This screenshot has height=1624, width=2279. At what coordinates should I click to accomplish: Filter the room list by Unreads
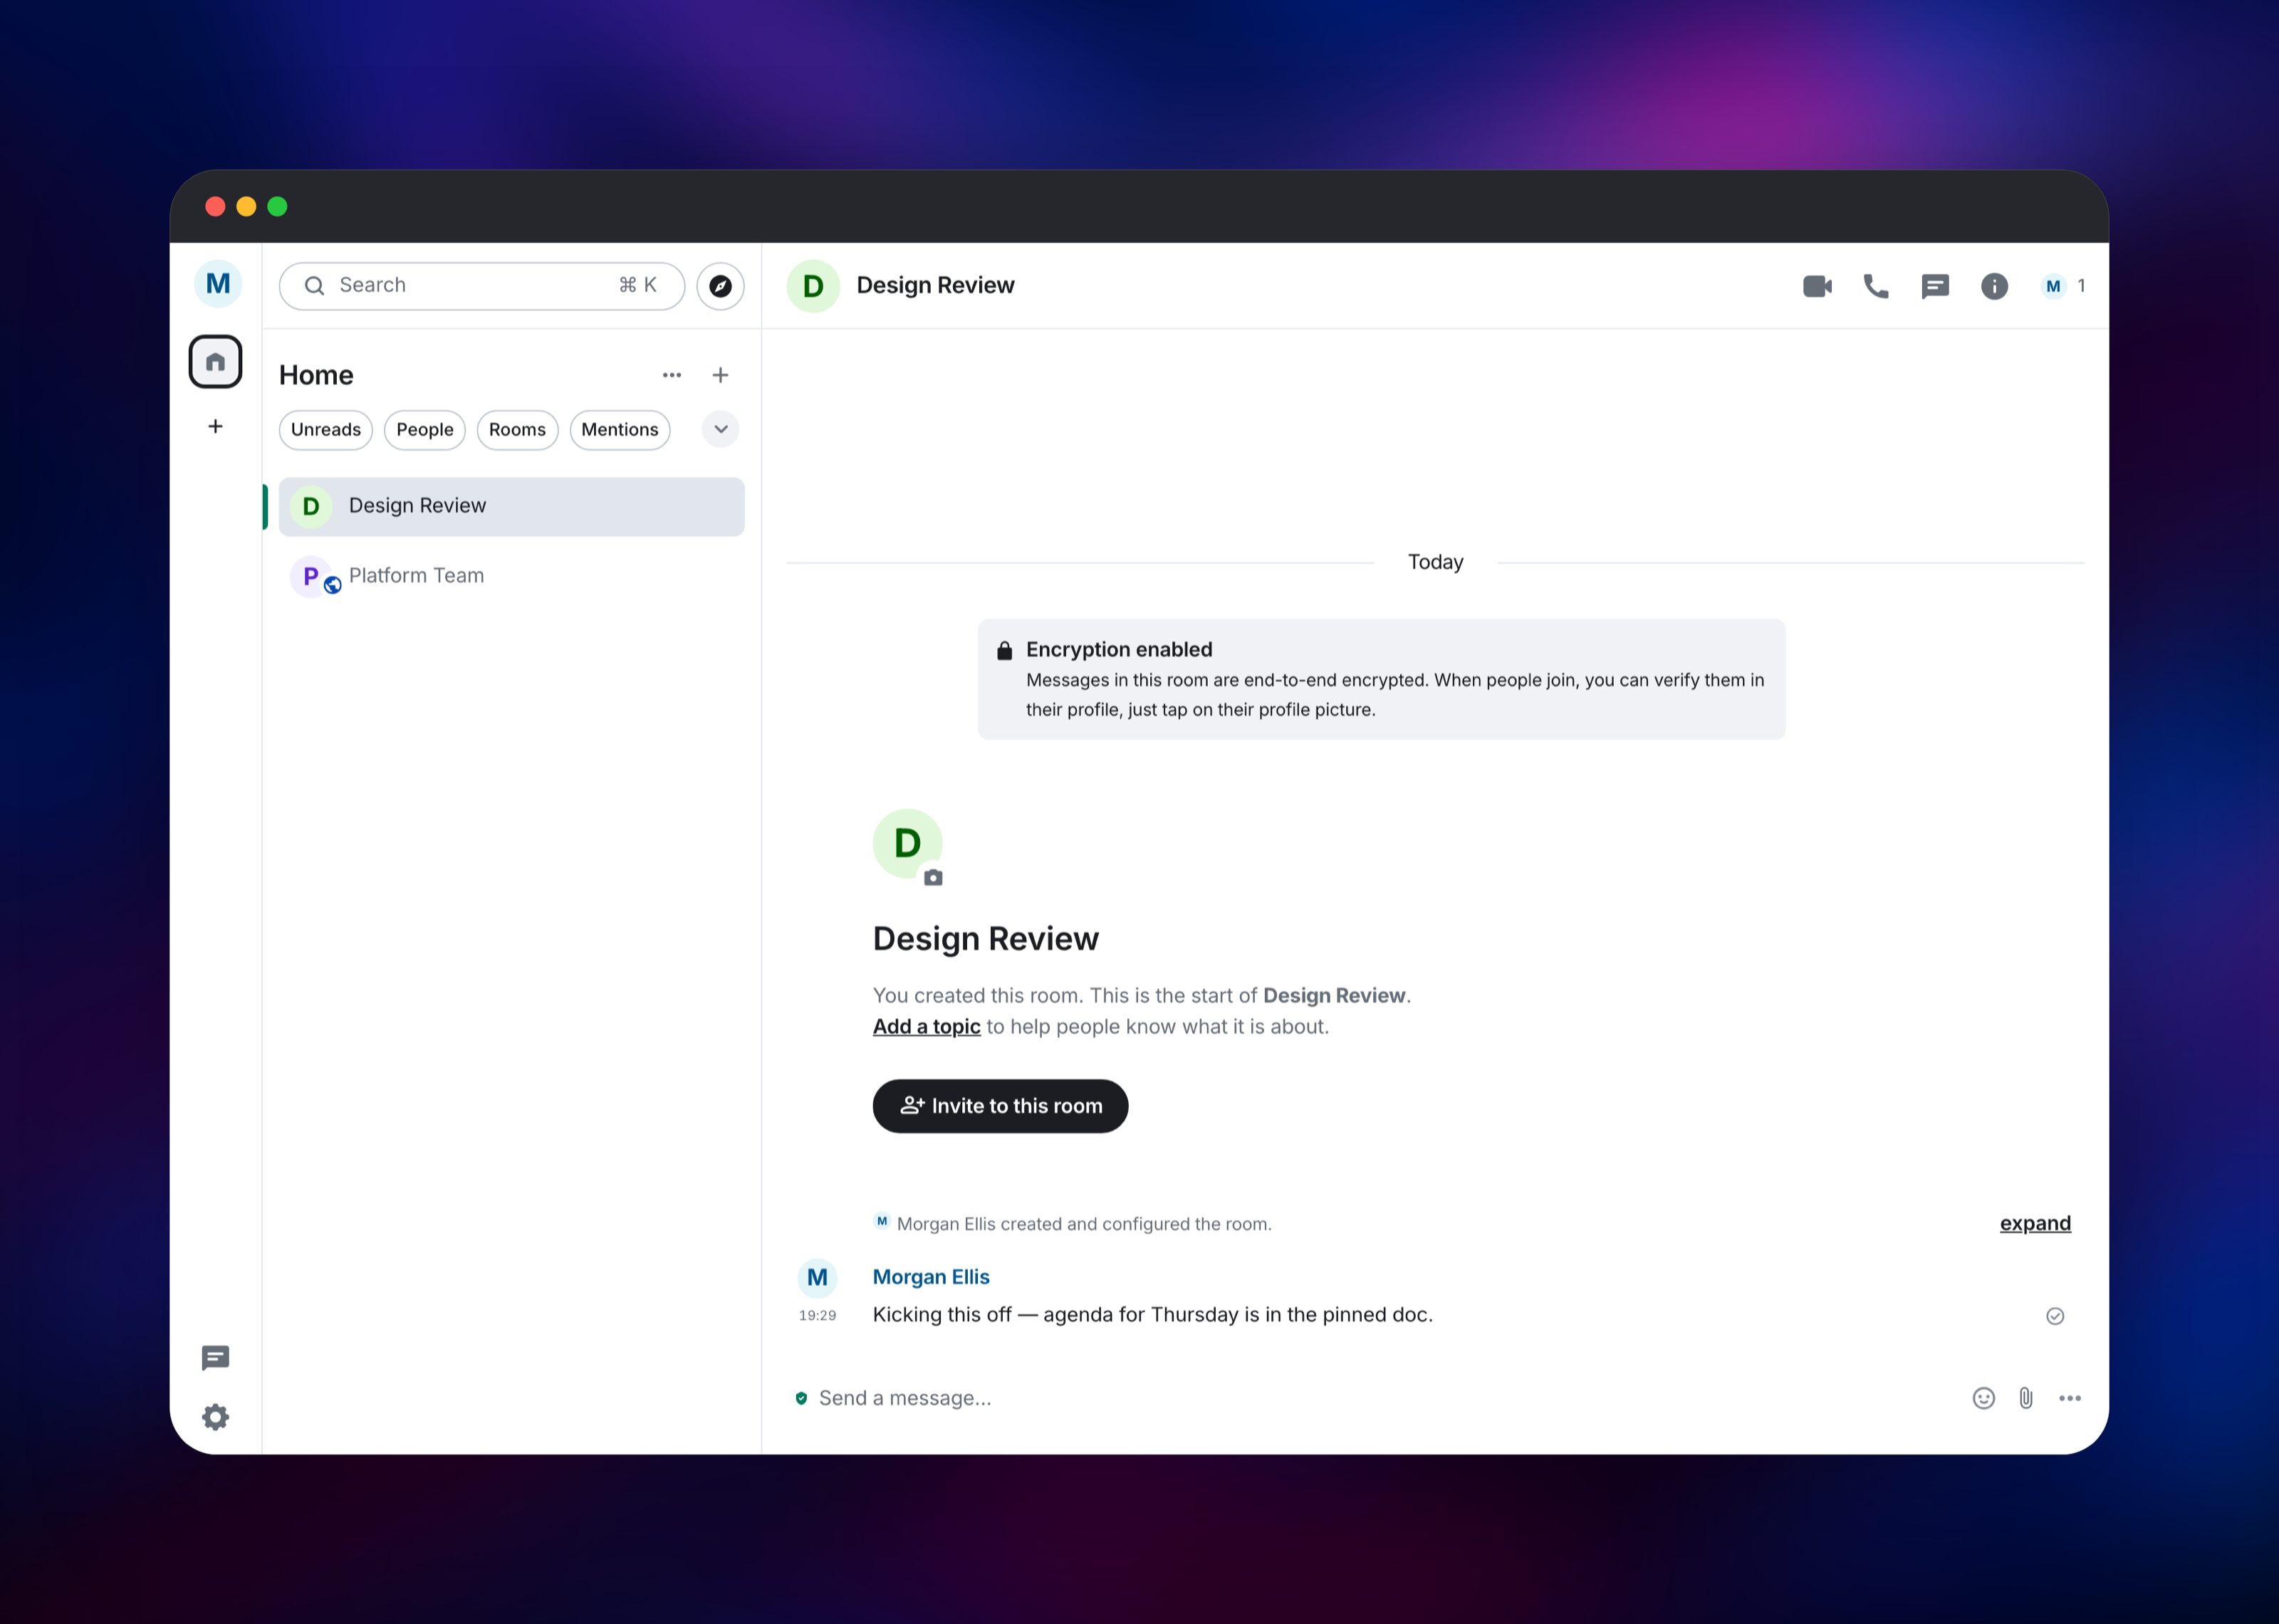[x=326, y=430]
